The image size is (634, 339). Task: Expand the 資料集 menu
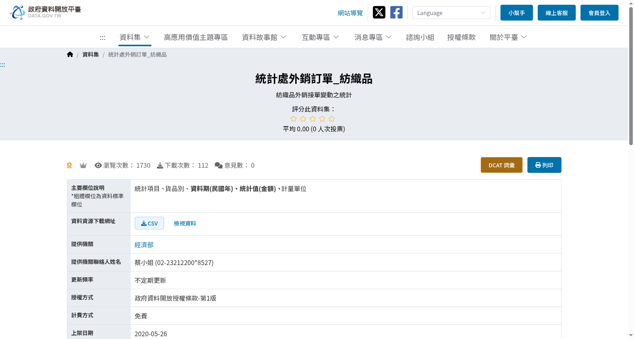[135, 37]
